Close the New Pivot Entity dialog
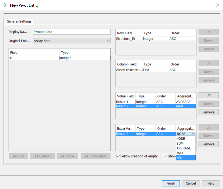Viewport: 223px width, 189px height. tap(217, 5)
